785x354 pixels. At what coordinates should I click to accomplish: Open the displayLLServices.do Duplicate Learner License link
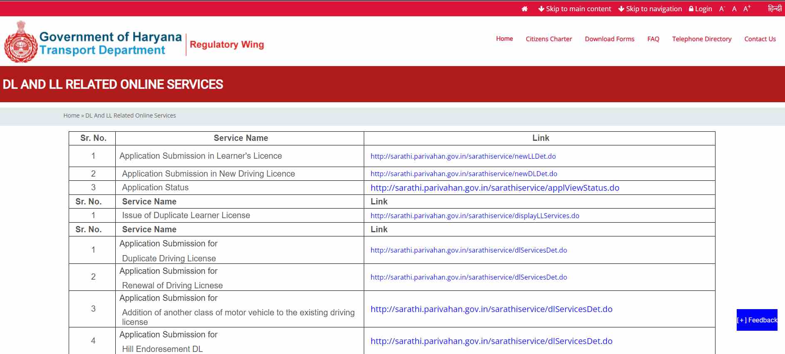pos(475,216)
